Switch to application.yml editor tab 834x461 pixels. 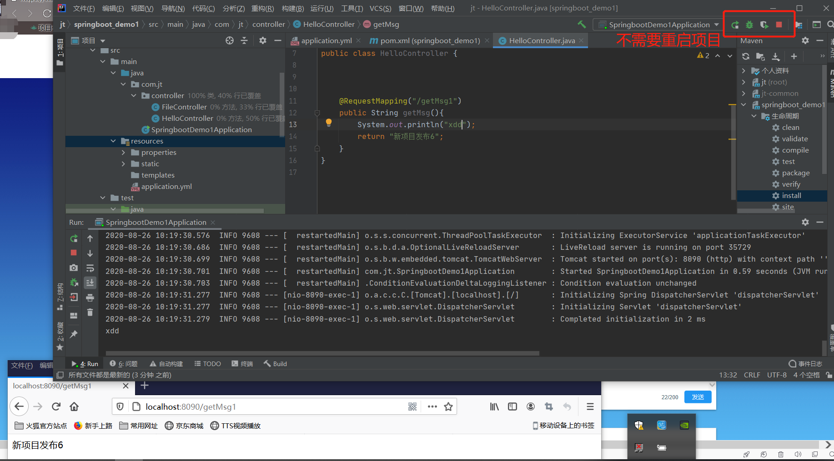tap(326, 40)
